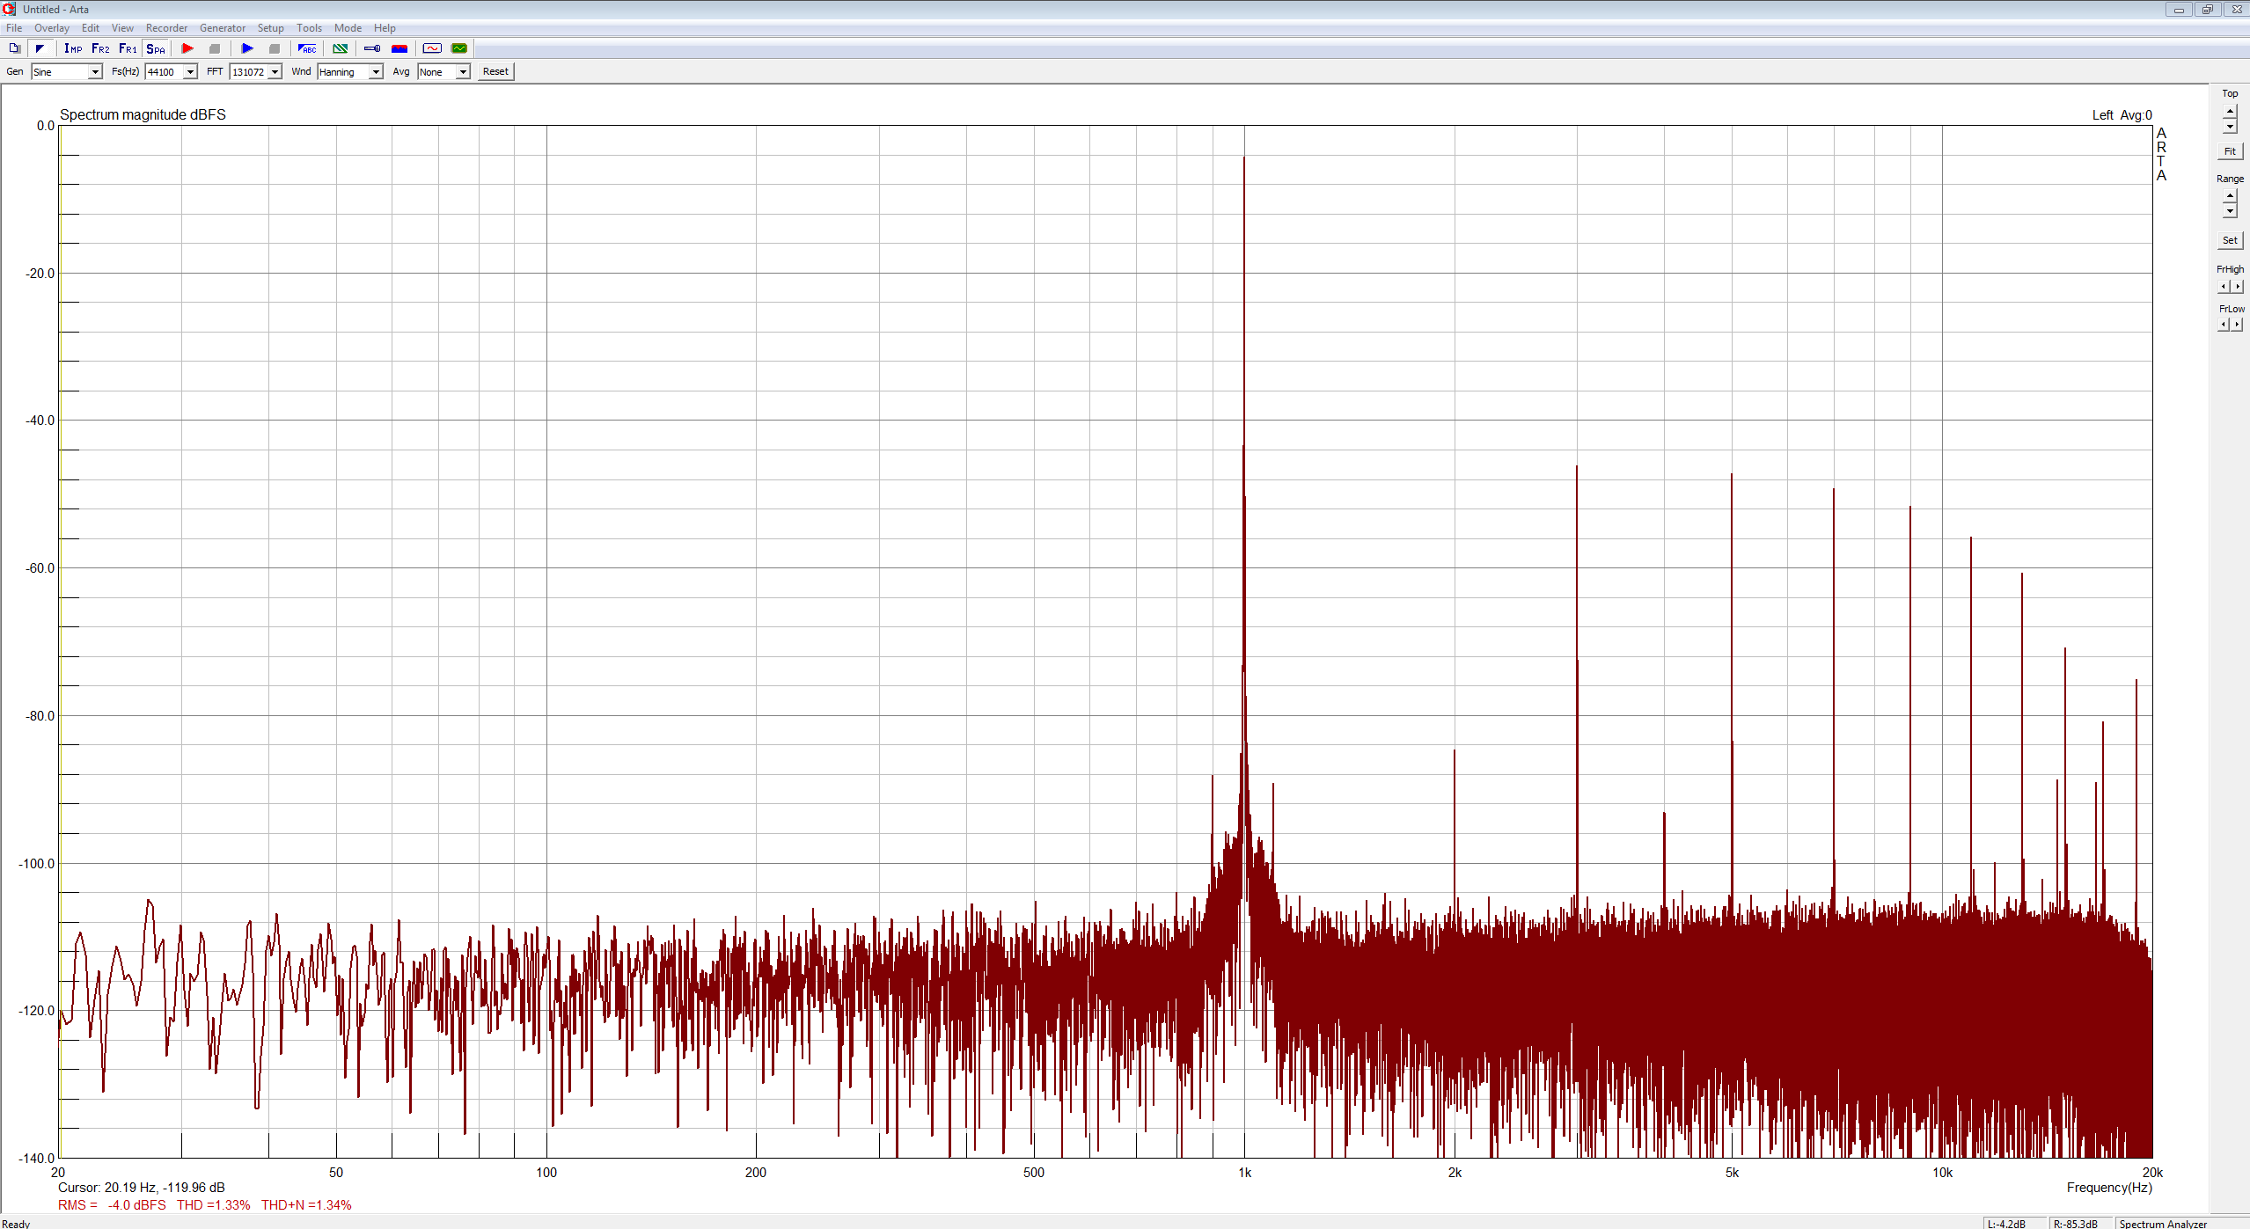The height and width of the screenshot is (1229, 2250).
Task: Click the green oscilloscope screen icon
Action: point(459,48)
